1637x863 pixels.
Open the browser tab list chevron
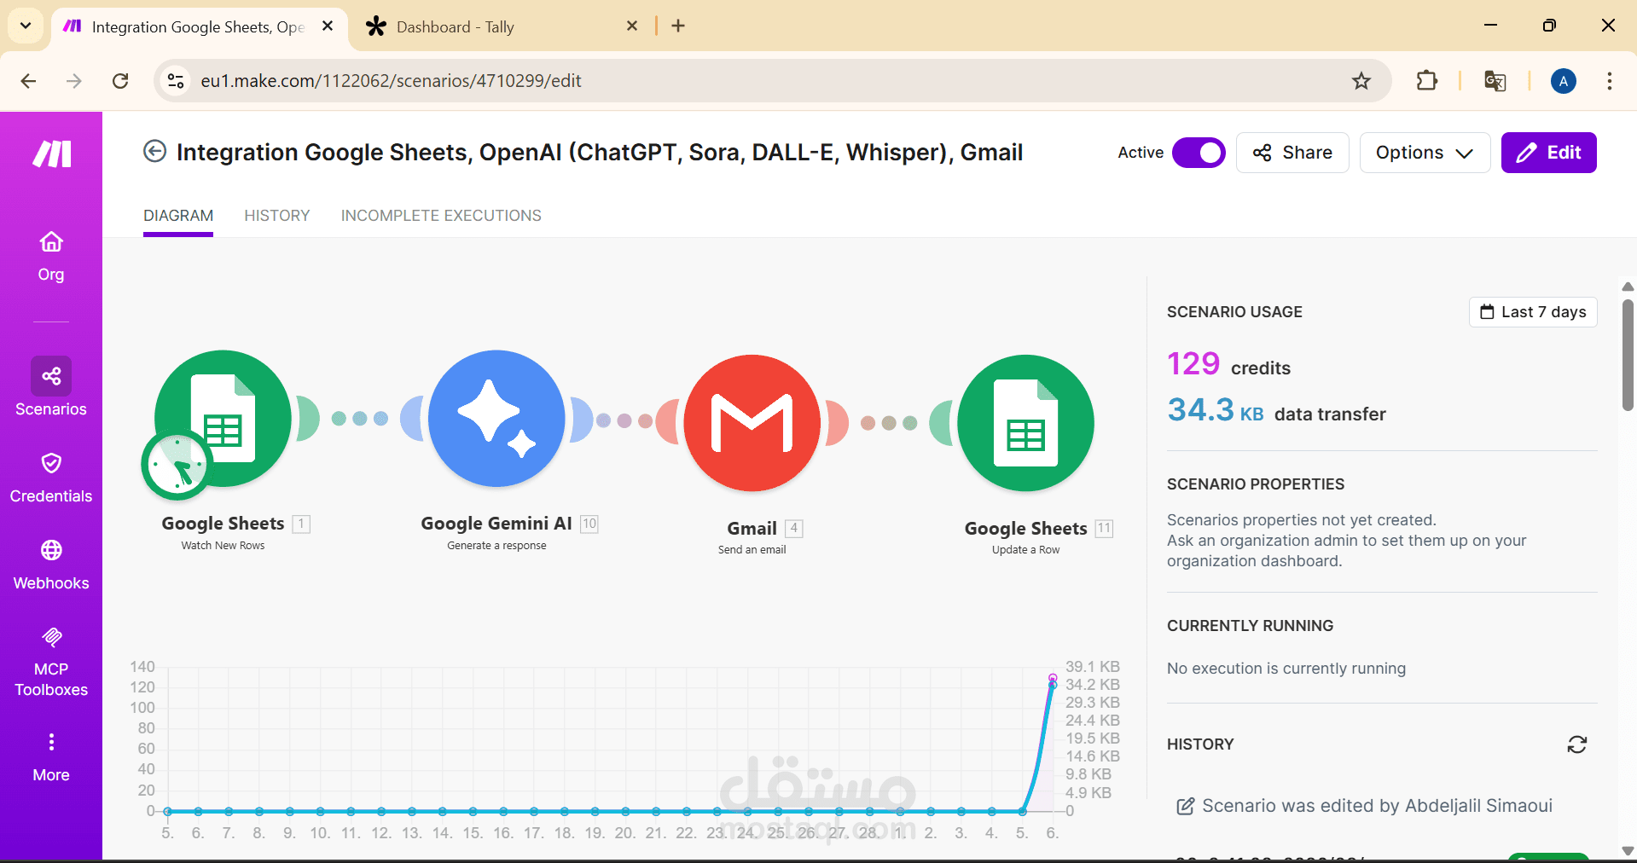(x=25, y=26)
